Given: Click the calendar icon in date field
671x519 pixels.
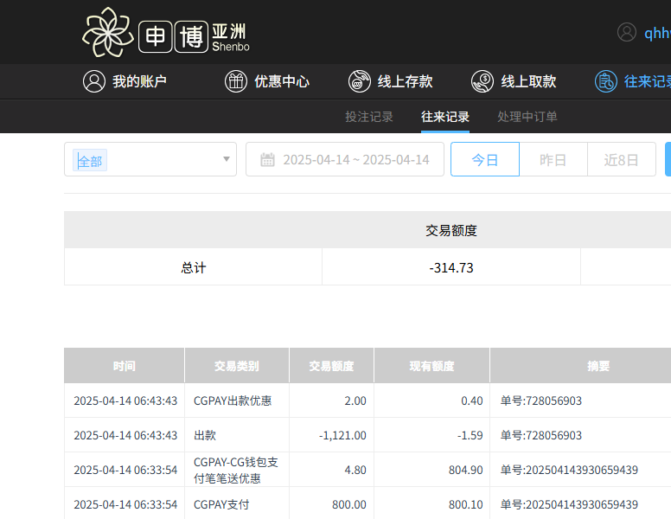Looking at the screenshot, I should (267, 160).
